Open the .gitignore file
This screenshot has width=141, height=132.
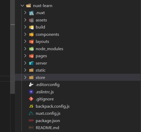45,99
